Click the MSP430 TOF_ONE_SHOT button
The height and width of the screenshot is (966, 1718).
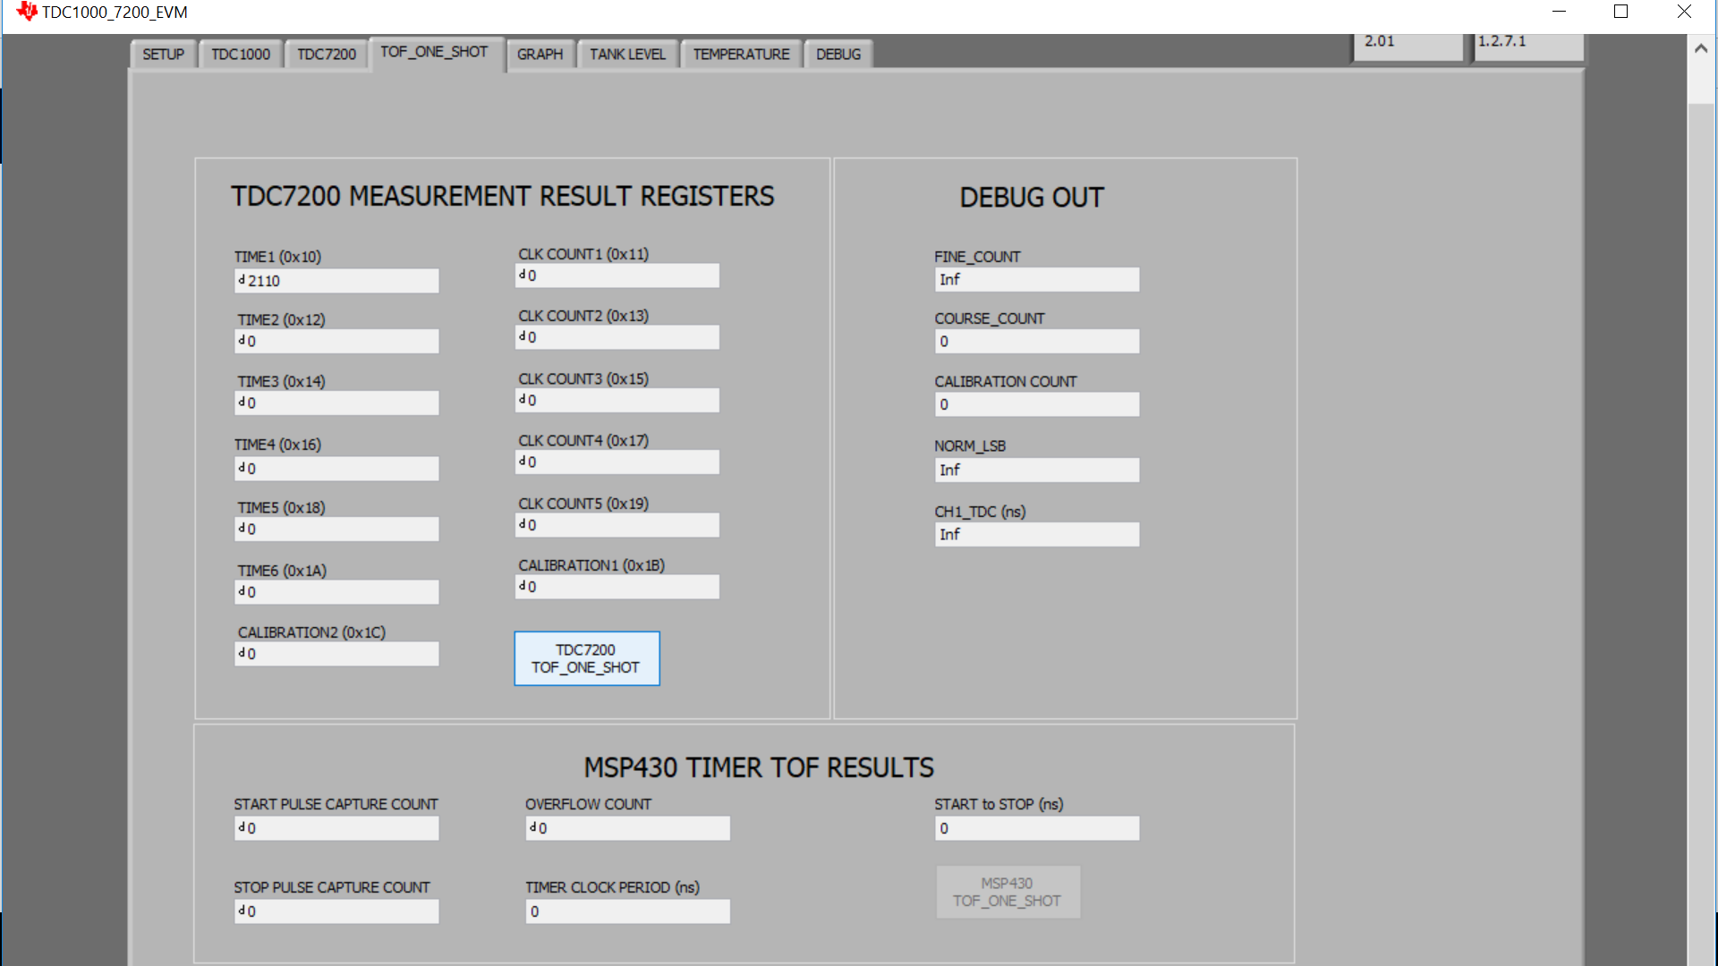tap(1008, 892)
